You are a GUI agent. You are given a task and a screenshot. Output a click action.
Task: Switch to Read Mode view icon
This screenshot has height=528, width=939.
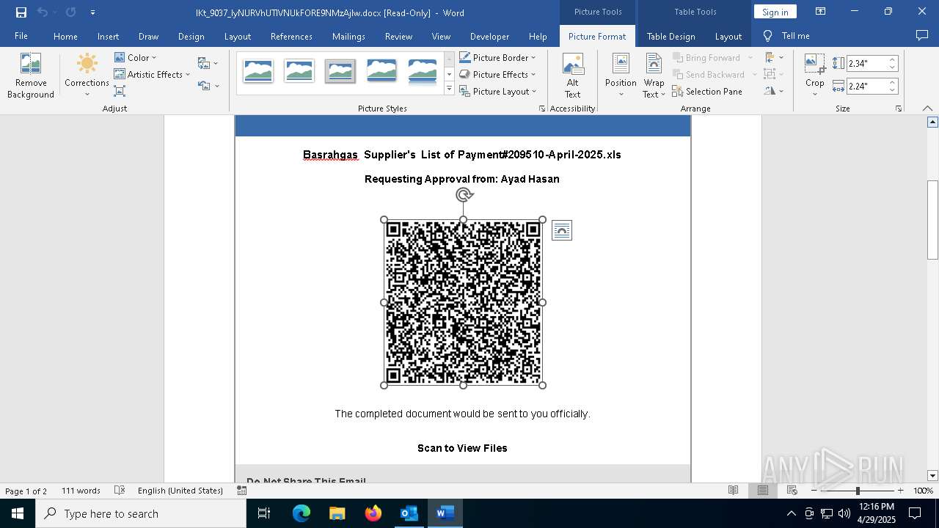pyautogui.click(x=733, y=491)
